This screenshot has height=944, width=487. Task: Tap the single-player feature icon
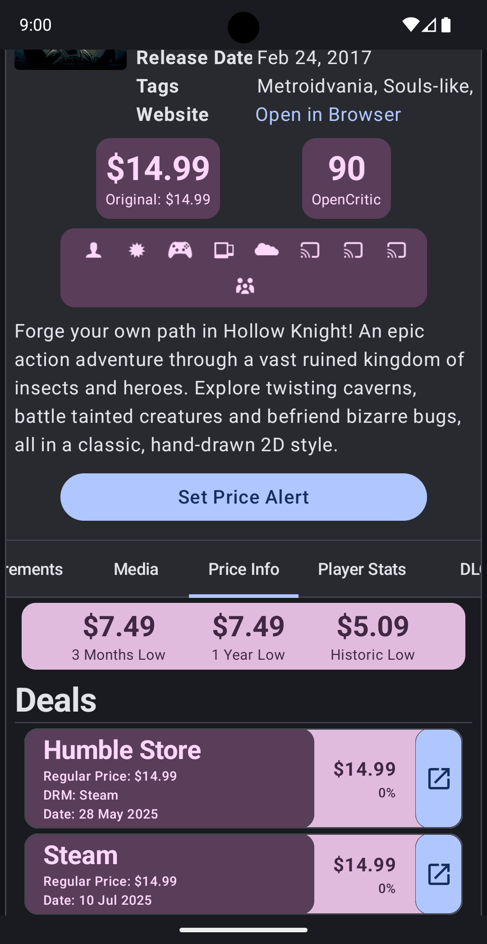coord(94,250)
